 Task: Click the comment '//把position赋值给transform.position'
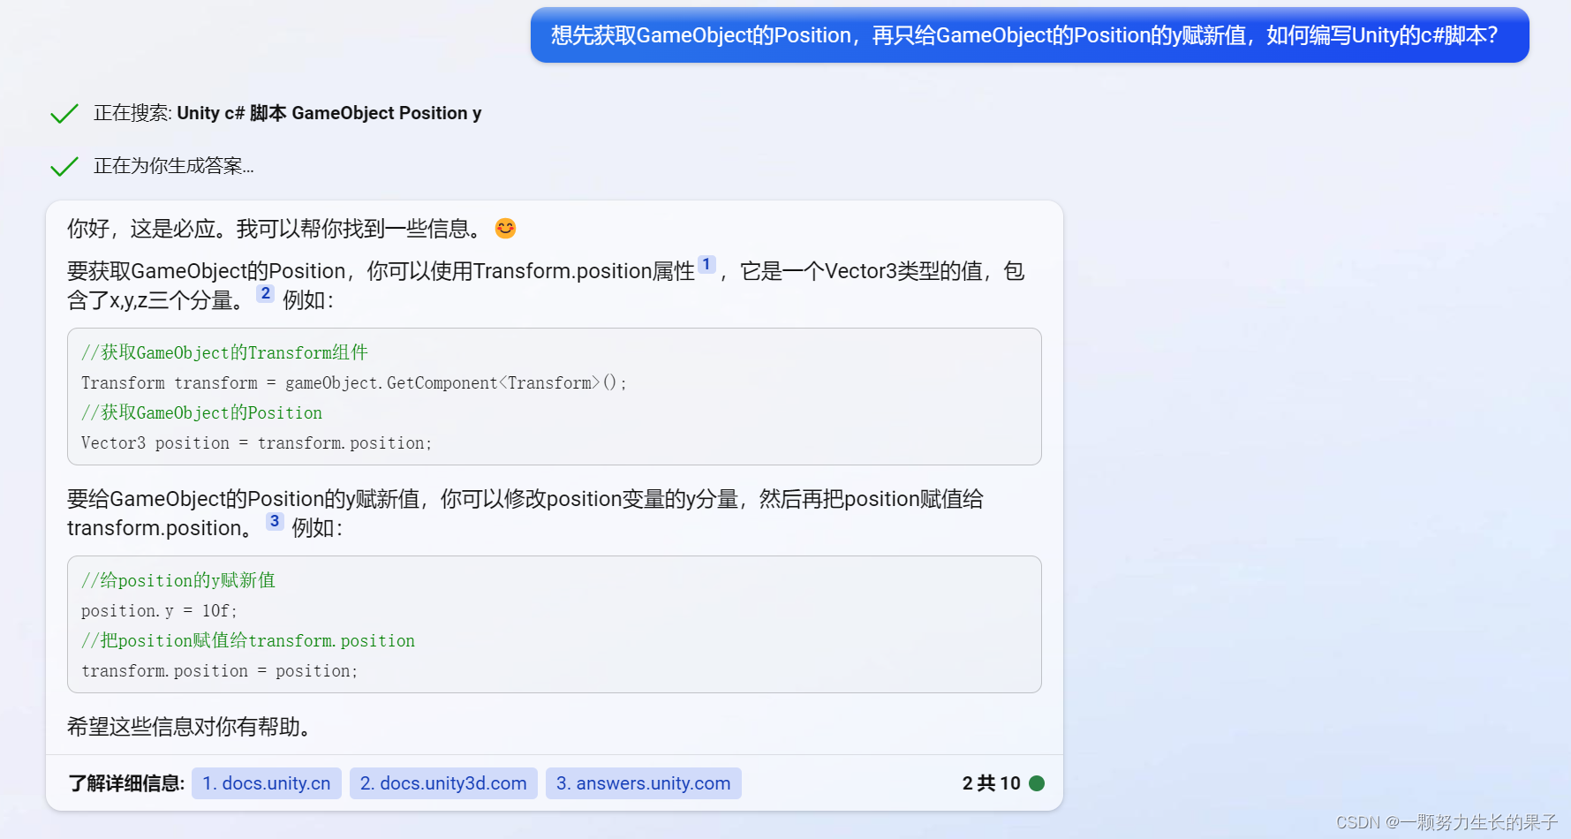[x=248, y=641]
